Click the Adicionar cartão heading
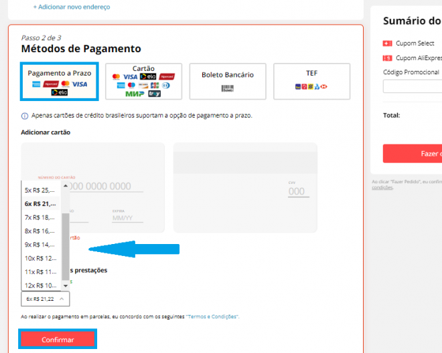The width and height of the screenshot is (442, 353). (x=46, y=132)
